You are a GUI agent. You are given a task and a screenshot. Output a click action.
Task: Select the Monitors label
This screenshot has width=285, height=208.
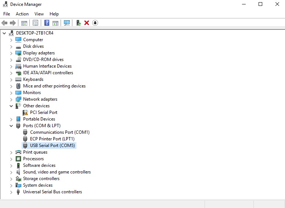[32, 93]
